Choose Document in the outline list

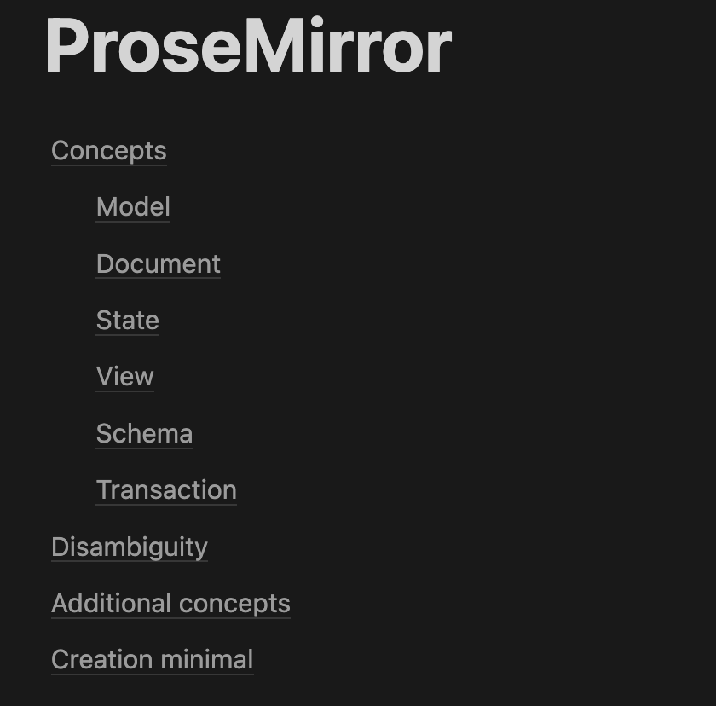pyautogui.click(x=158, y=264)
